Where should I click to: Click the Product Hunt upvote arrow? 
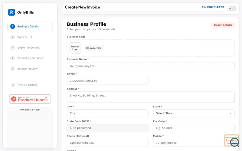coord(46,97)
